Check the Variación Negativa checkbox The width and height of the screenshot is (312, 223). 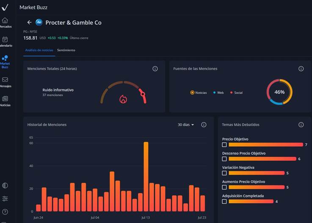[x=224, y=173]
